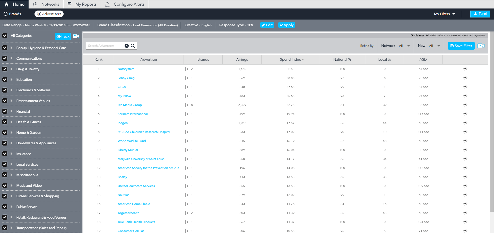Uncheck Insurance category checkbox
This screenshot has height=233, width=494.
5,154
